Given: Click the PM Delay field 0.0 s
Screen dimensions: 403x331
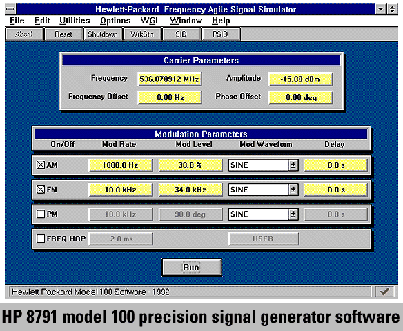Looking at the screenshot, I should pos(335,214).
